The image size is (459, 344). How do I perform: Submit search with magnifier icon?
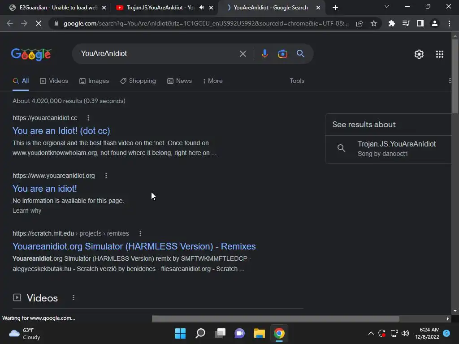[x=300, y=54]
